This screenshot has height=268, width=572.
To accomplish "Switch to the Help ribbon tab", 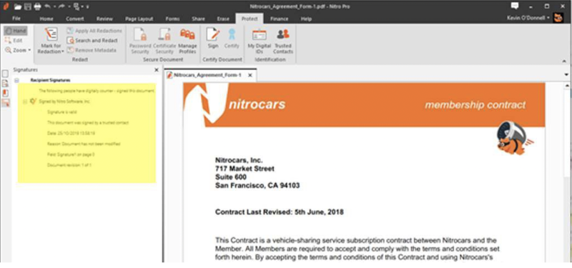I will 306,19.
